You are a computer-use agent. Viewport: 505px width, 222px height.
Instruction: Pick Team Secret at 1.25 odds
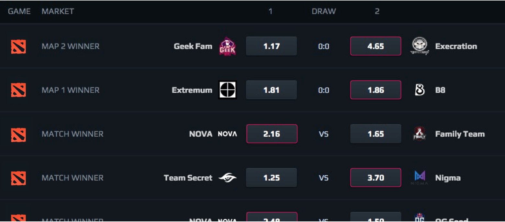[272, 178]
